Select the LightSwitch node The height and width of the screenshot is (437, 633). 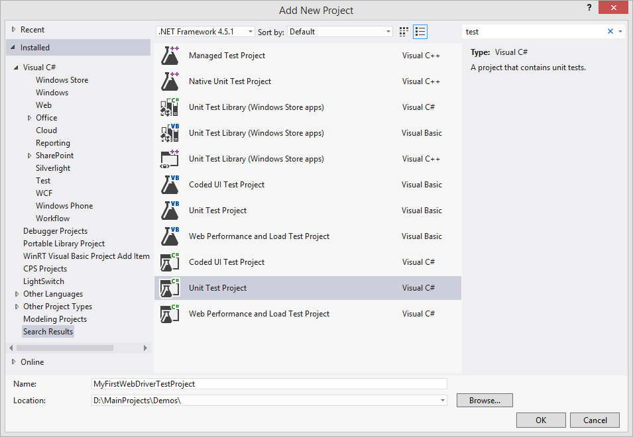44,281
